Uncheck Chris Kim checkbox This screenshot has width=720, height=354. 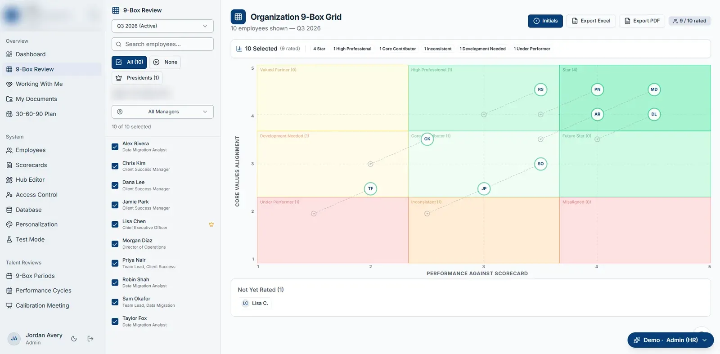(115, 166)
